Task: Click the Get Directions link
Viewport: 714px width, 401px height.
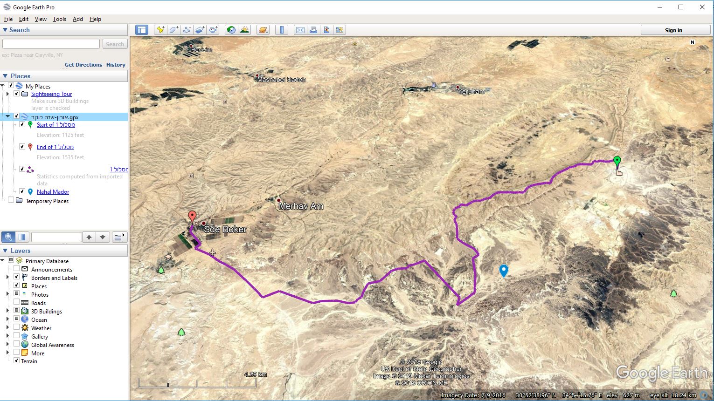Action: [83, 65]
